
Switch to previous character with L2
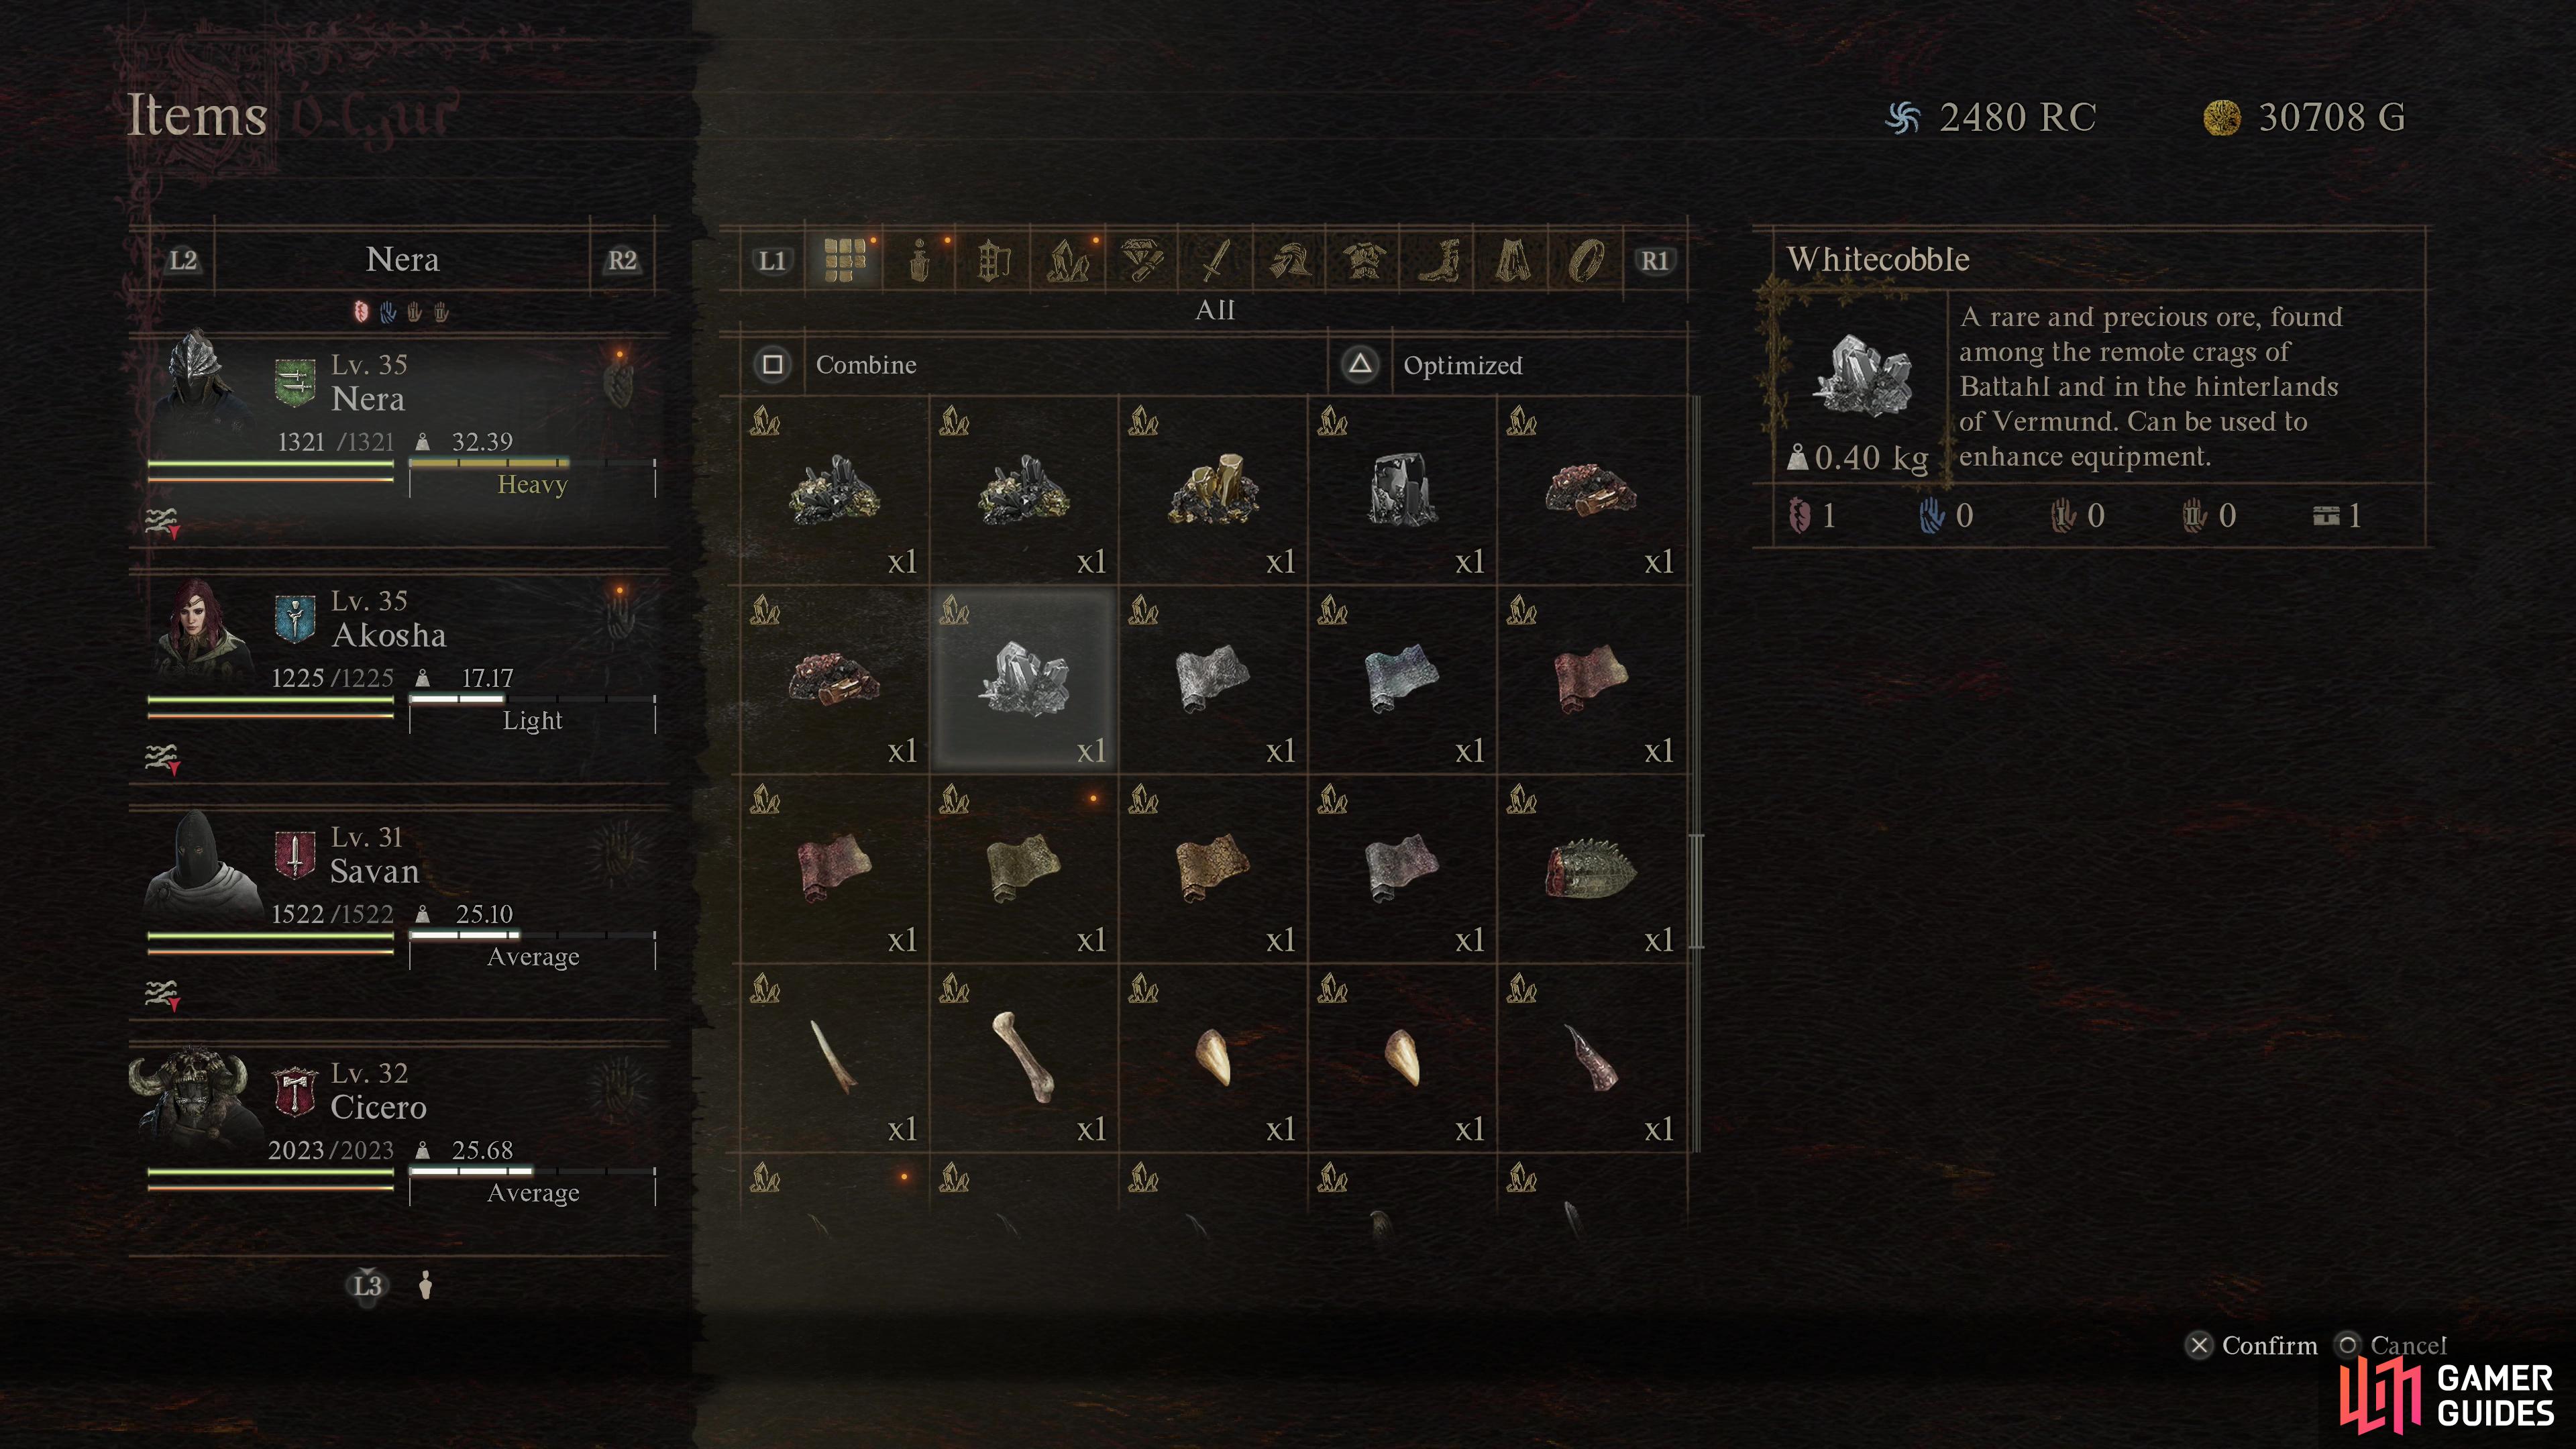pyautogui.click(x=183, y=261)
